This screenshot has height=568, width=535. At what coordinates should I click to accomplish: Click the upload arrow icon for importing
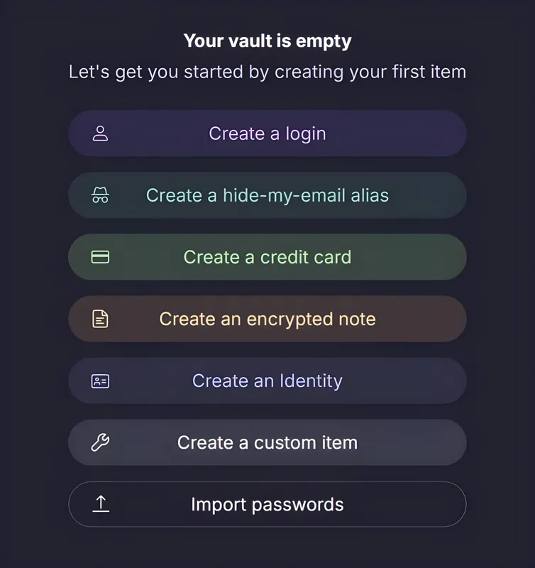[x=101, y=504]
